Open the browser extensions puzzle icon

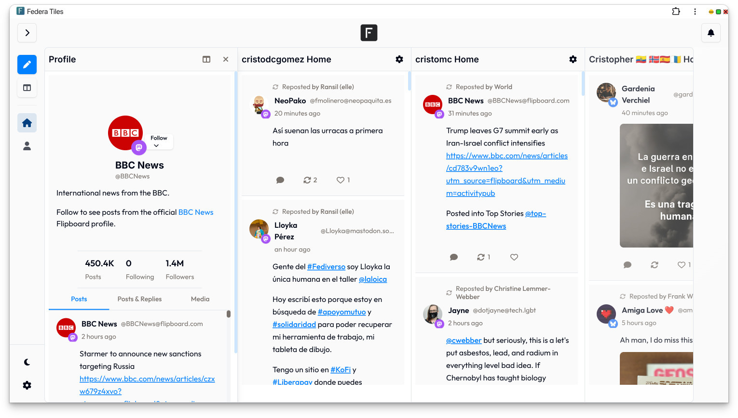click(x=676, y=12)
